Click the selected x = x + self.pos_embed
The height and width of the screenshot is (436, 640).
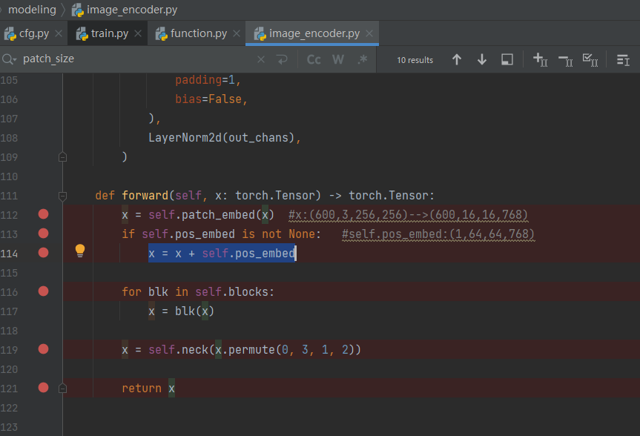point(222,254)
